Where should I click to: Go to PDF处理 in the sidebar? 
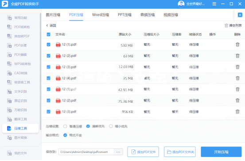coord(17,45)
